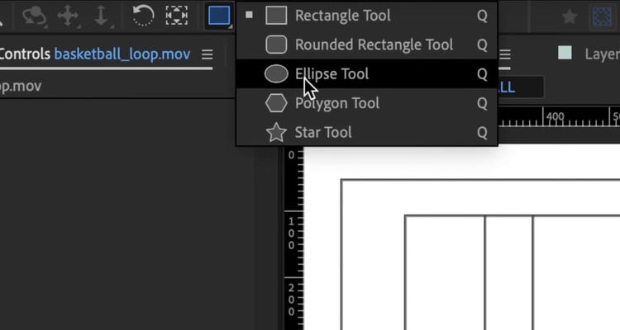Select the Pan Under Cursor tool

click(x=68, y=16)
